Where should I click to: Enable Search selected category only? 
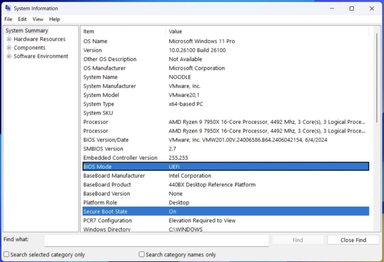coord(6,254)
